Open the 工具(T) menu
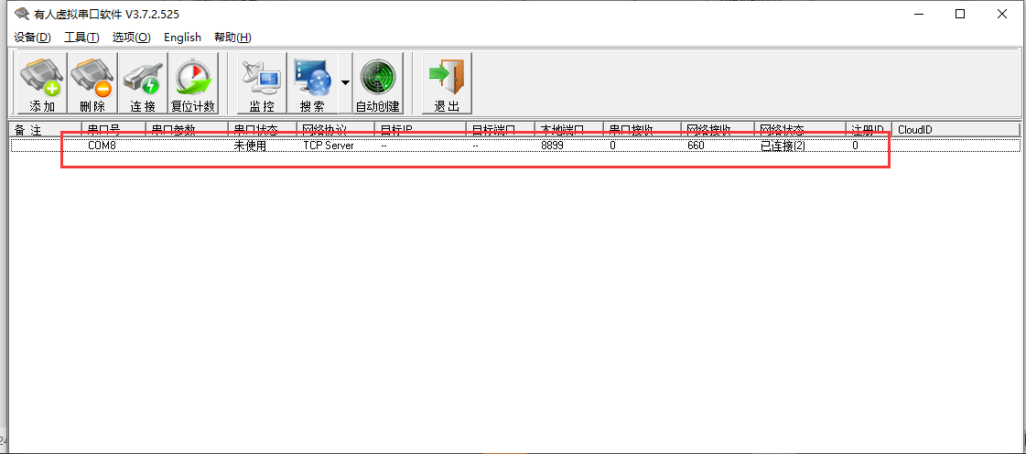The width and height of the screenshot is (1026, 454). tap(81, 38)
